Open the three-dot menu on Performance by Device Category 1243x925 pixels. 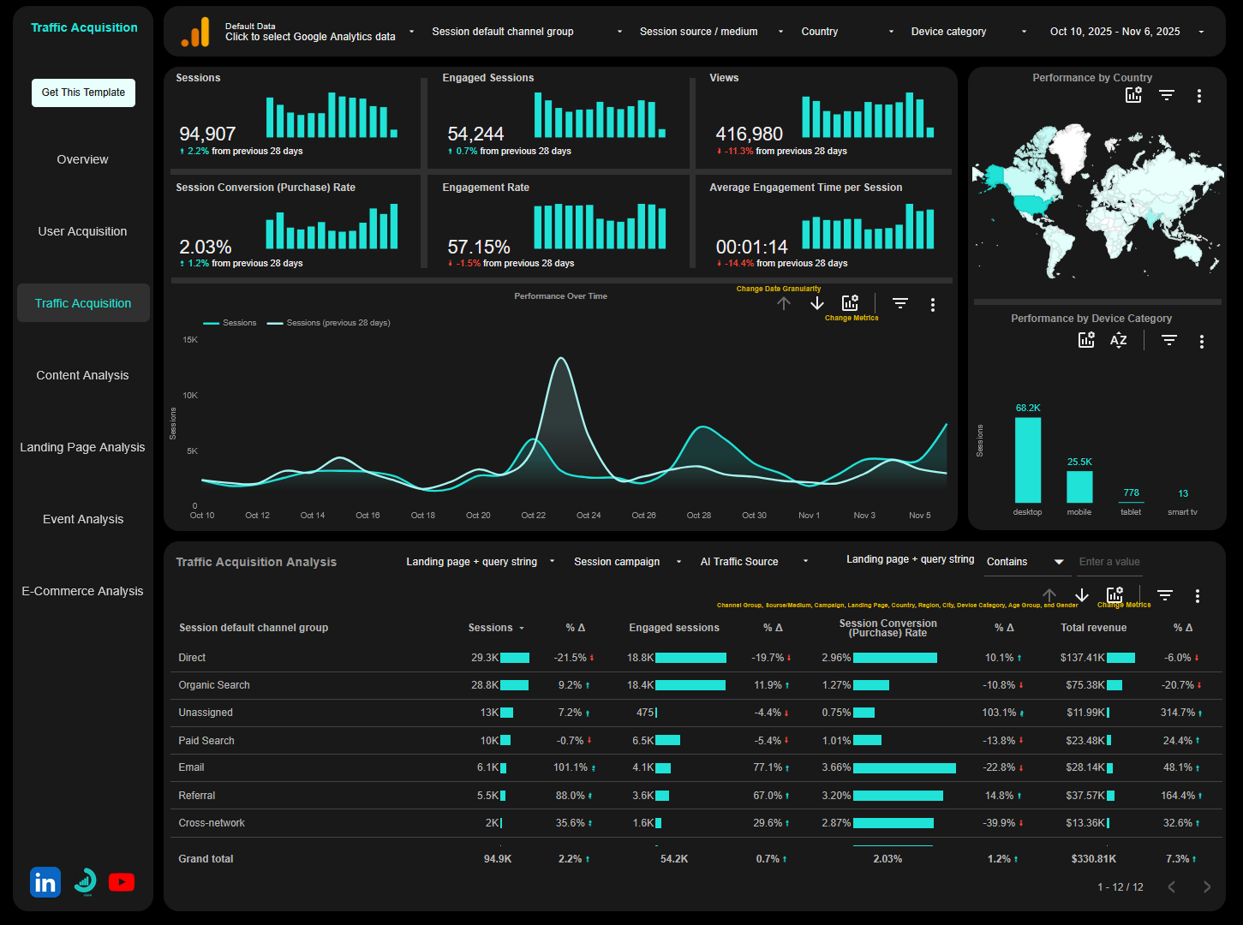coord(1203,340)
